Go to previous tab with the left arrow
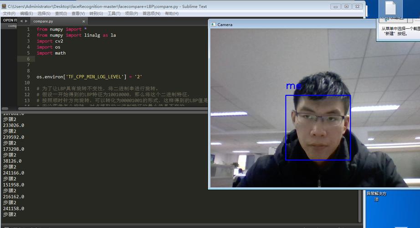 [x=21, y=21]
